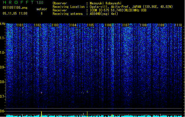Screen dimensions: 185x117
Task: Click the tallest yellow spike after 1102 in power graph
Action: click(x=41, y=114)
